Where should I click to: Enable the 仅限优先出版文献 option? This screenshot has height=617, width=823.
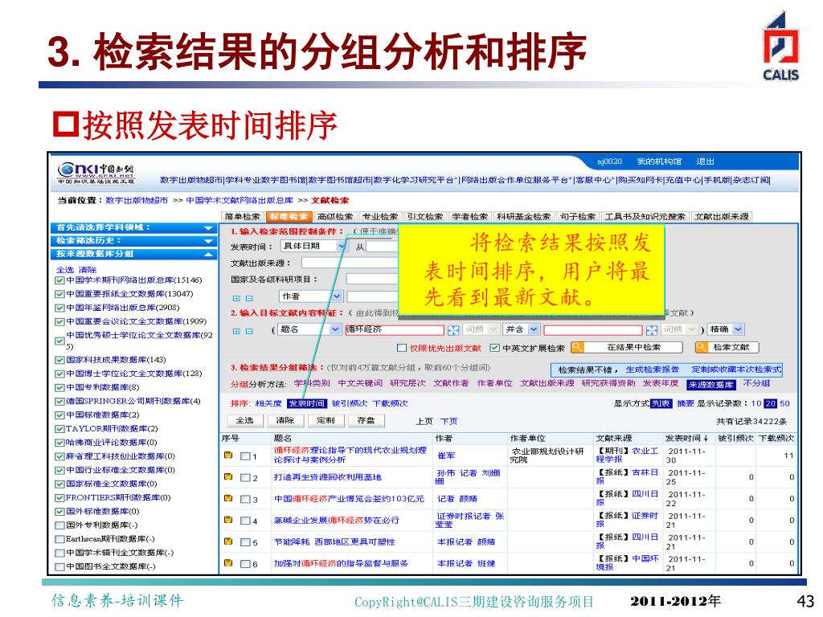click(x=402, y=348)
